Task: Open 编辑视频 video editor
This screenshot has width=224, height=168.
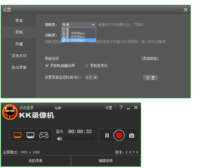Action: click(106, 161)
